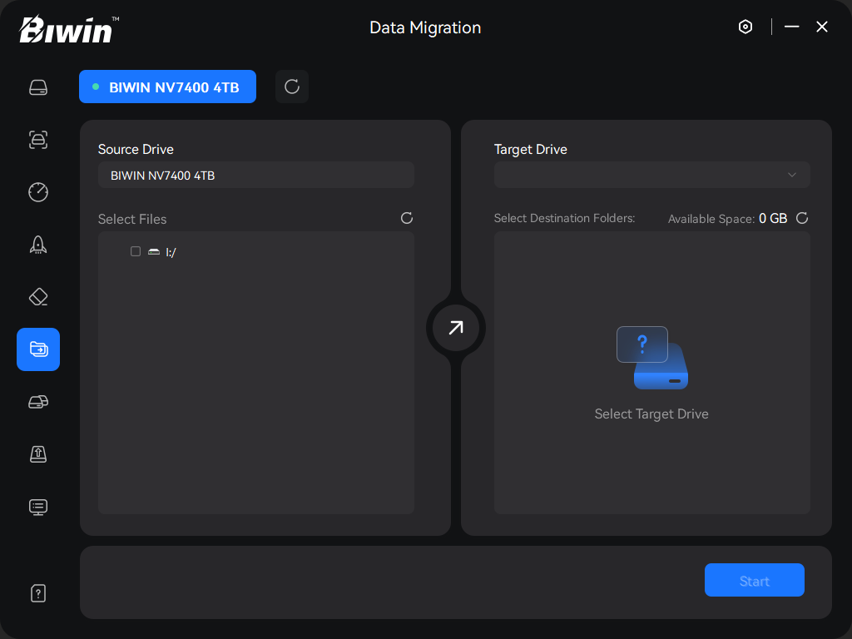Open the disk clone sidebar icon
The height and width of the screenshot is (639, 852).
(x=38, y=403)
